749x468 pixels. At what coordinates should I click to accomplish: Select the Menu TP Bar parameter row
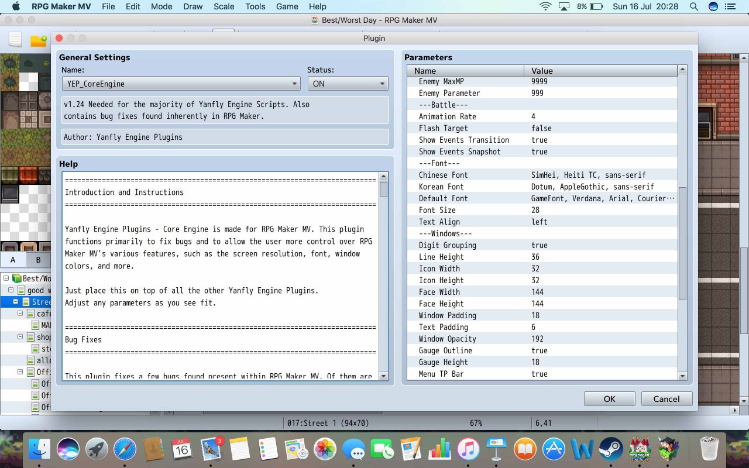(x=543, y=374)
